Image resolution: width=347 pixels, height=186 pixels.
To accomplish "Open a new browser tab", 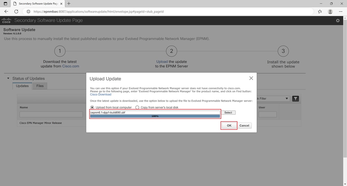I will coord(69,3).
